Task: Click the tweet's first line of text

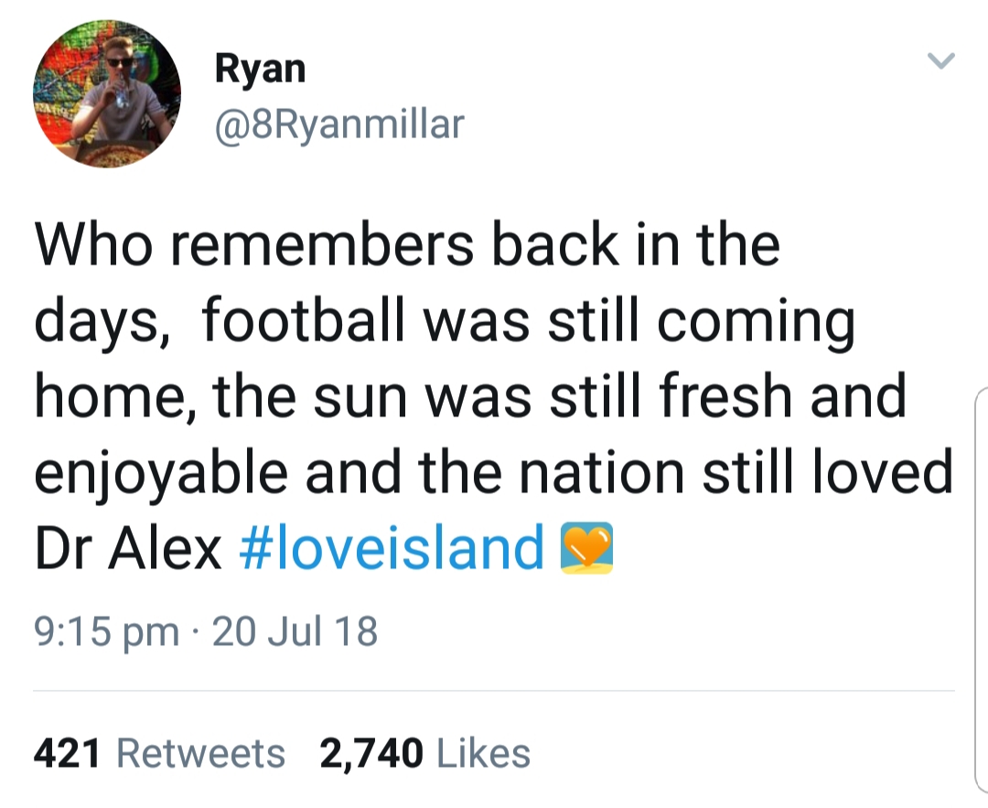Action: (407, 244)
